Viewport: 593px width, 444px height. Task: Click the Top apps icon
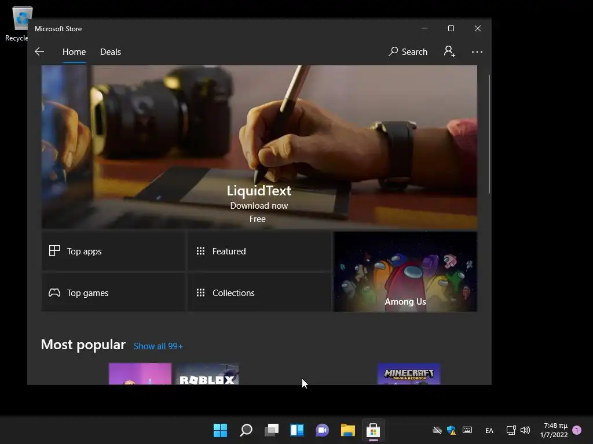pyautogui.click(x=54, y=251)
